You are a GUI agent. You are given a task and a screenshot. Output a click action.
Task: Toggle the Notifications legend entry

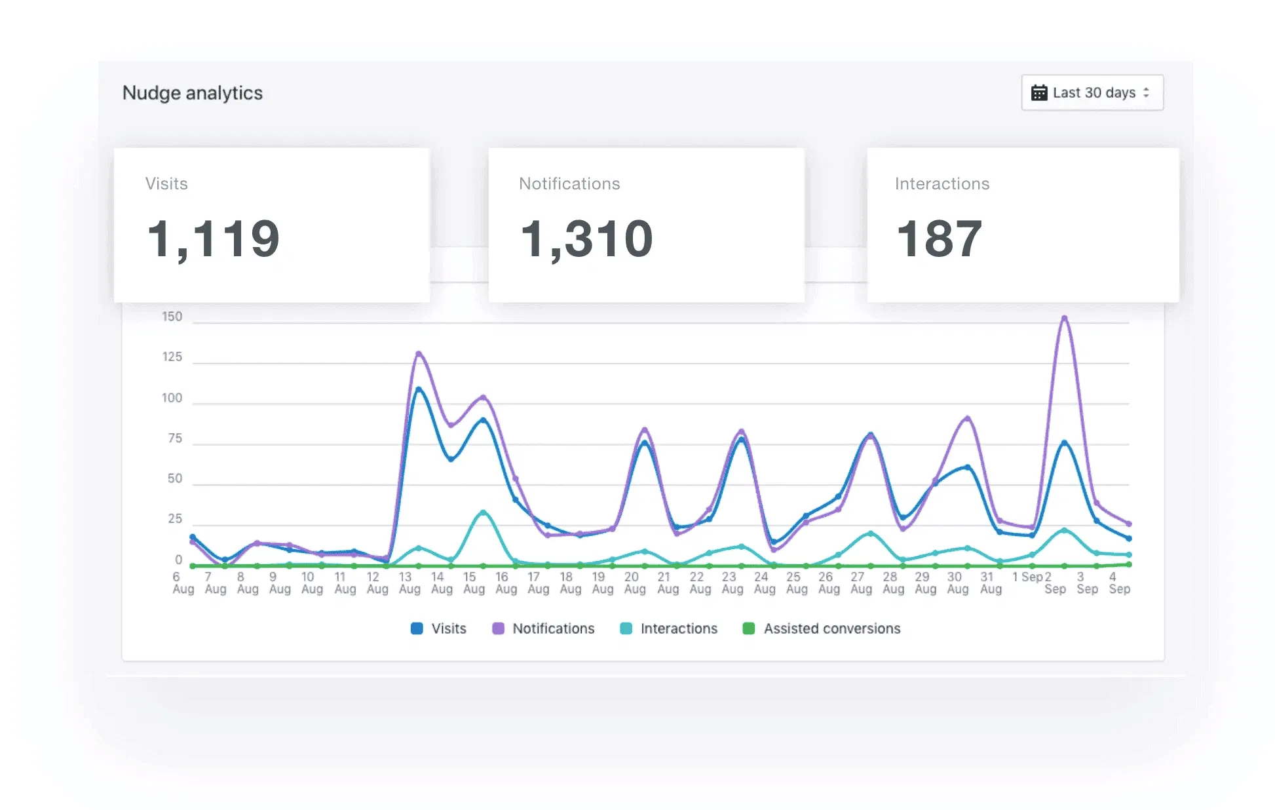coord(553,628)
